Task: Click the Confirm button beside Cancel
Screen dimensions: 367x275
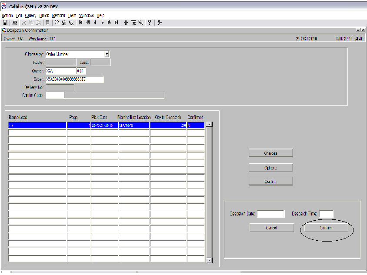Action: (326, 228)
